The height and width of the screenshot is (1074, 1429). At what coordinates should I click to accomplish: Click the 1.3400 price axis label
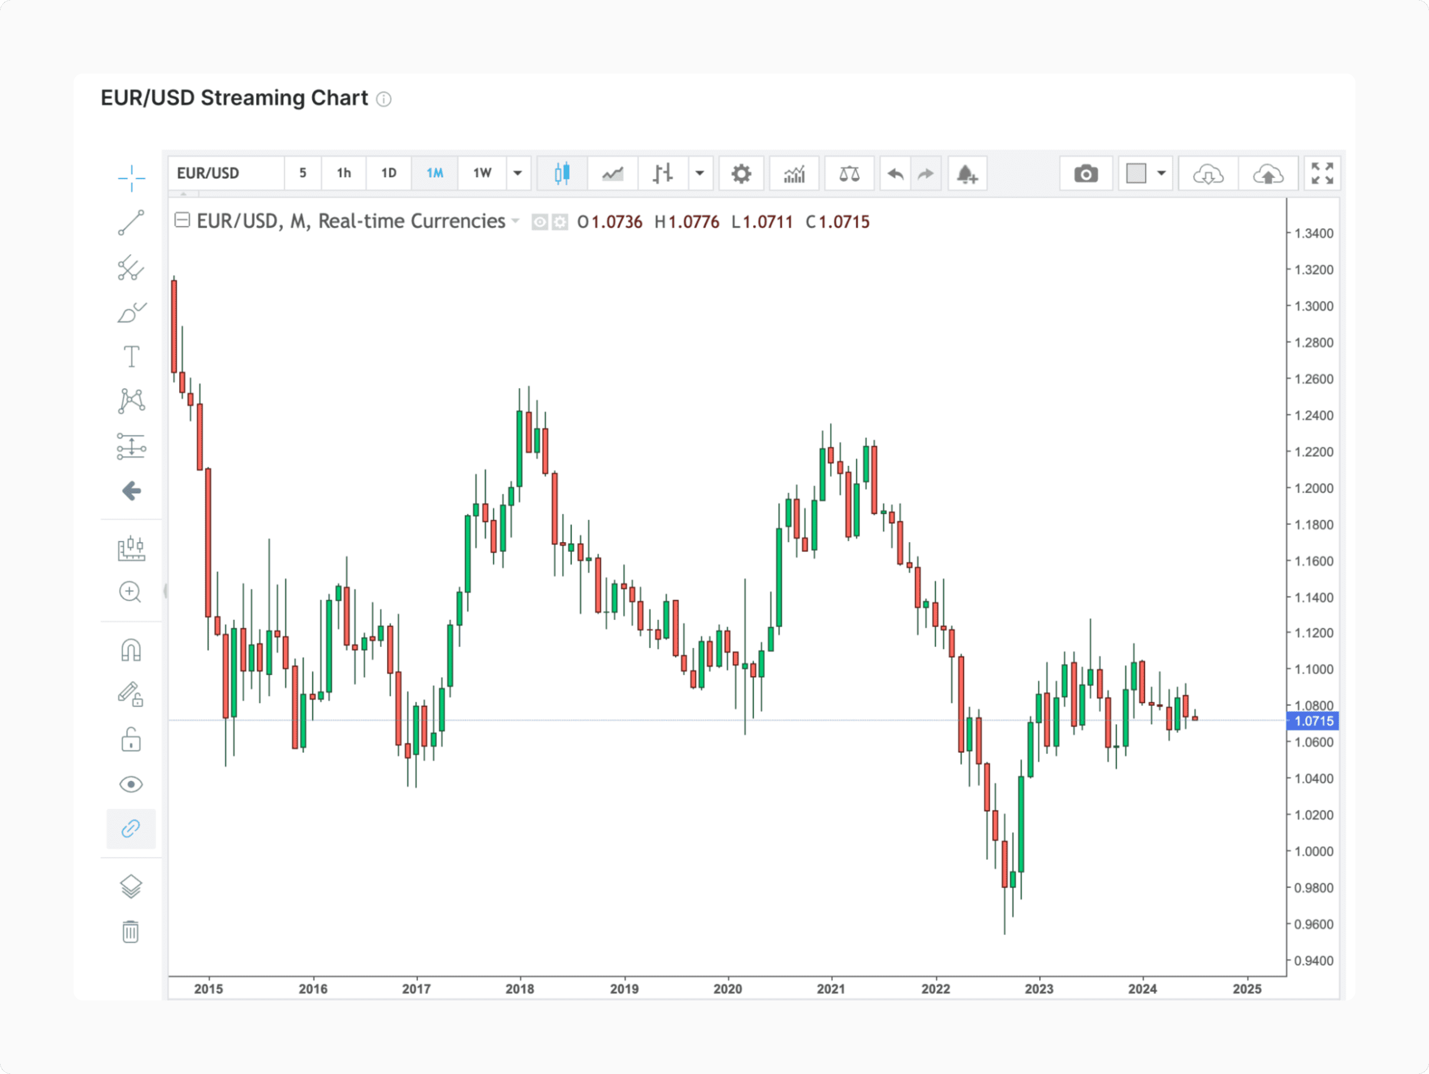pos(1313,233)
